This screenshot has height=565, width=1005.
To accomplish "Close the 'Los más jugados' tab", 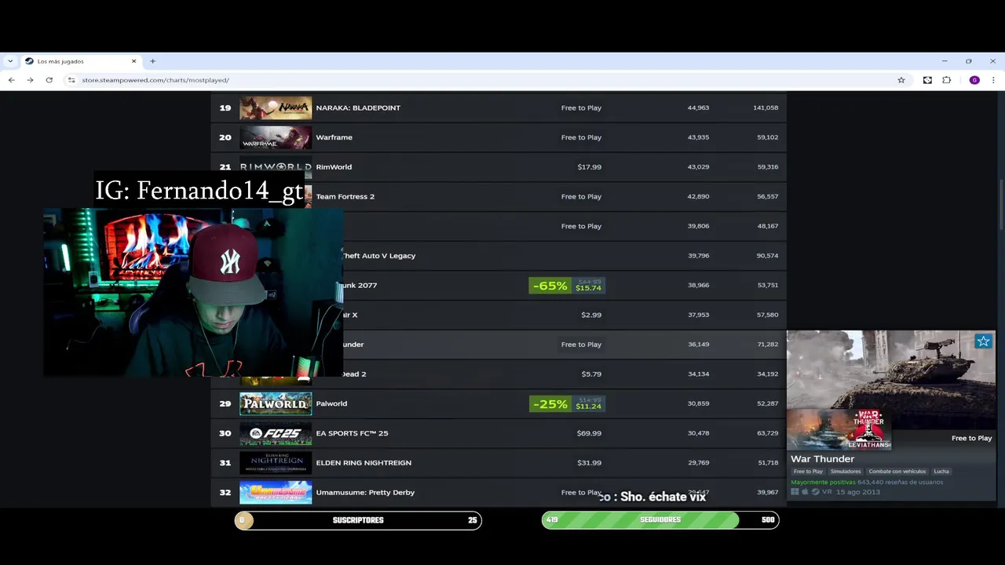I will click(x=133, y=61).
